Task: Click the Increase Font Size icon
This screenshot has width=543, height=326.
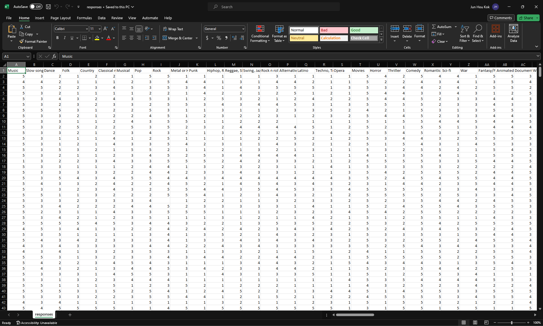Action: click(105, 29)
